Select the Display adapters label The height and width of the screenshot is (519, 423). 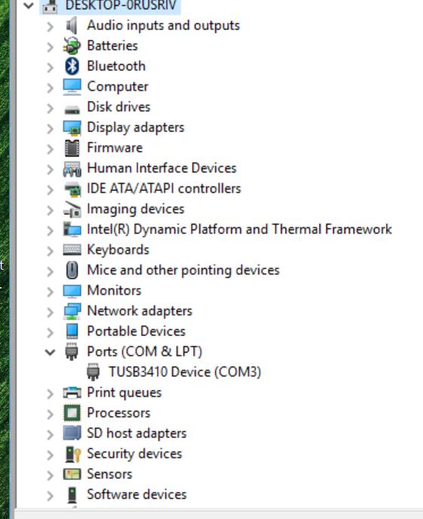(x=136, y=128)
